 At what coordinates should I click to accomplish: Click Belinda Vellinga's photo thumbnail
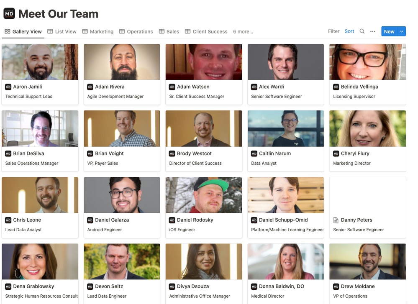pos(368,62)
